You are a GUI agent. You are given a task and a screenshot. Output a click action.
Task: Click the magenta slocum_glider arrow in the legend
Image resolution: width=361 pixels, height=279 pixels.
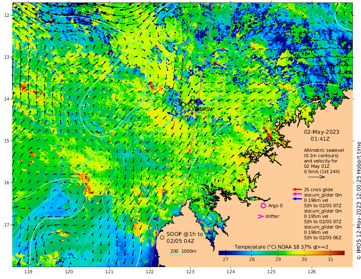297,194
